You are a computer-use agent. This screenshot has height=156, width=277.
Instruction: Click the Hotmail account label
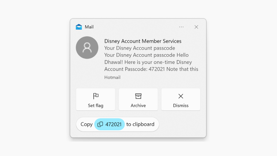[112, 77]
